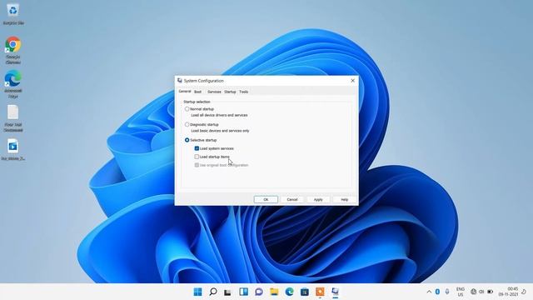Switch to the Services tab
Viewport: 533px width, 300px height.
pos(214,92)
